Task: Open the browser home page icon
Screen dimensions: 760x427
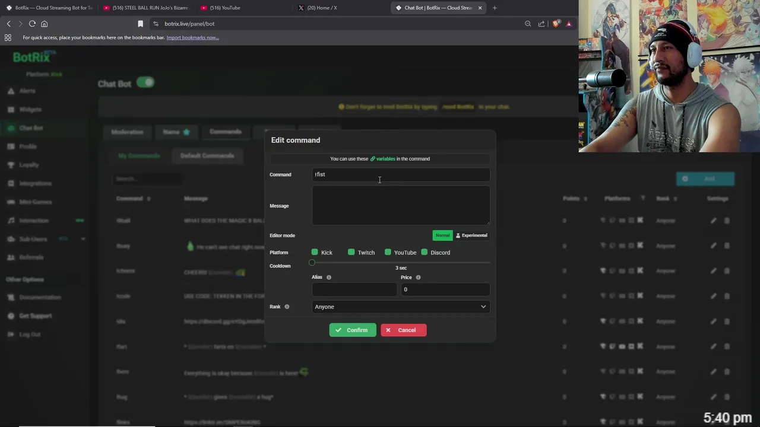Action: (44, 24)
